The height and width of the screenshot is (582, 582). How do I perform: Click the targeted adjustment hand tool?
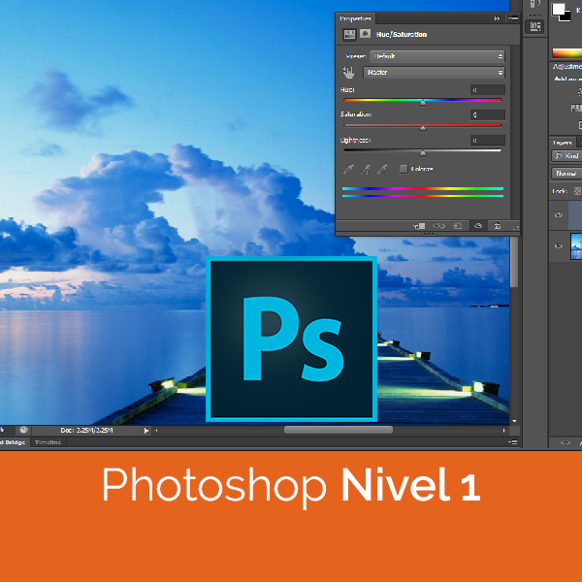point(348,73)
